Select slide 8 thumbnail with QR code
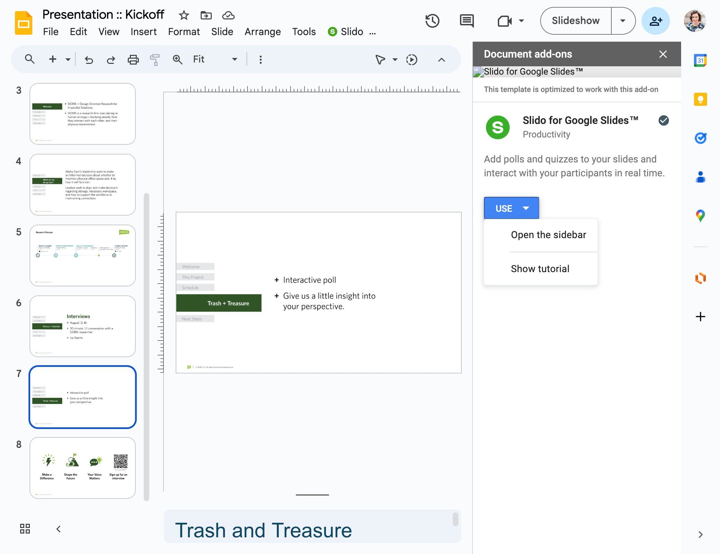Image resolution: width=720 pixels, height=554 pixels. point(83,468)
